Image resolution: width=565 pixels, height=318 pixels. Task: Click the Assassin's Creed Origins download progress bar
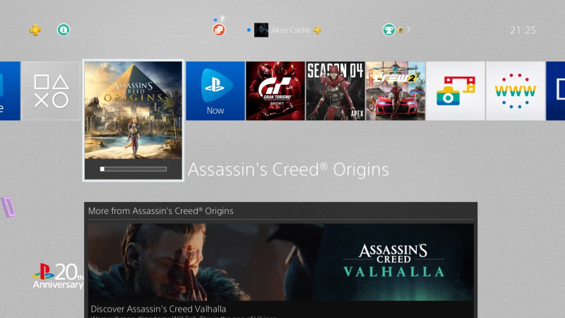pos(133,169)
